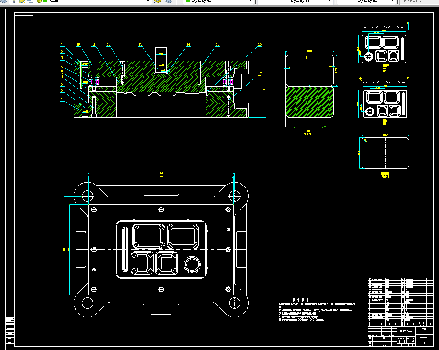The height and width of the screenshot is (350, 439).
Task: Click Make Object's Layer Current icon
Action: click(158, 1)
